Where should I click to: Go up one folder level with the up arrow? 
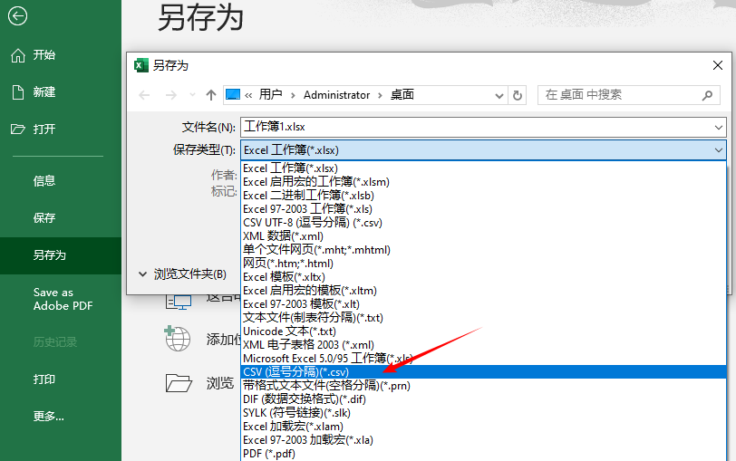coord(211,95)
